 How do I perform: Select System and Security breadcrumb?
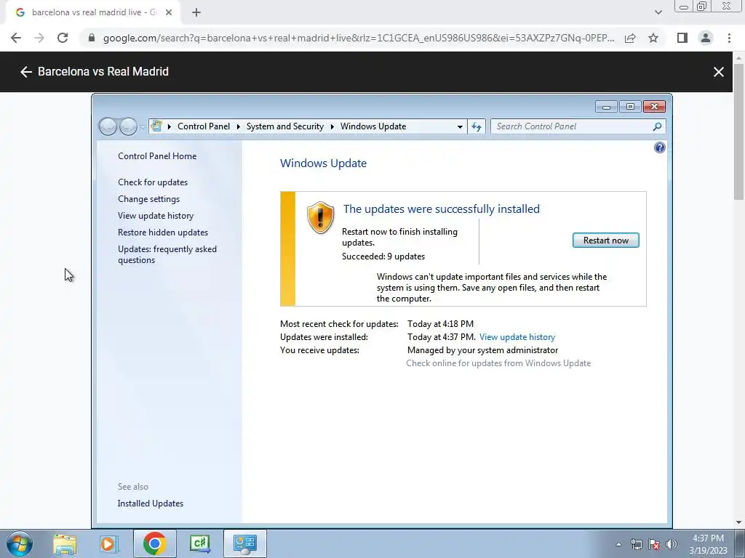[x=285, y=126]
